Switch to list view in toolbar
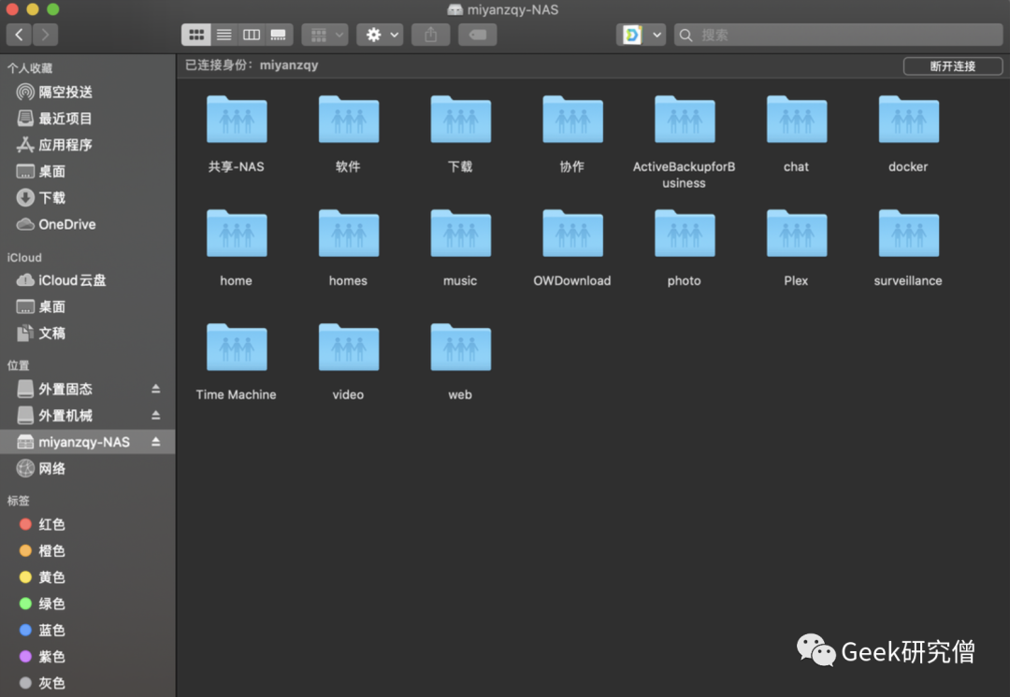 click(x=224, y=35)
